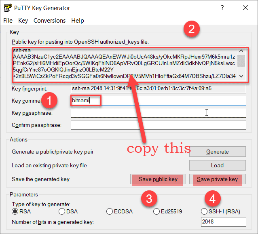Click the 'ssh-rsa' first line of key
The height and width of the screenshot is (234, 258).
click(22, 51)
